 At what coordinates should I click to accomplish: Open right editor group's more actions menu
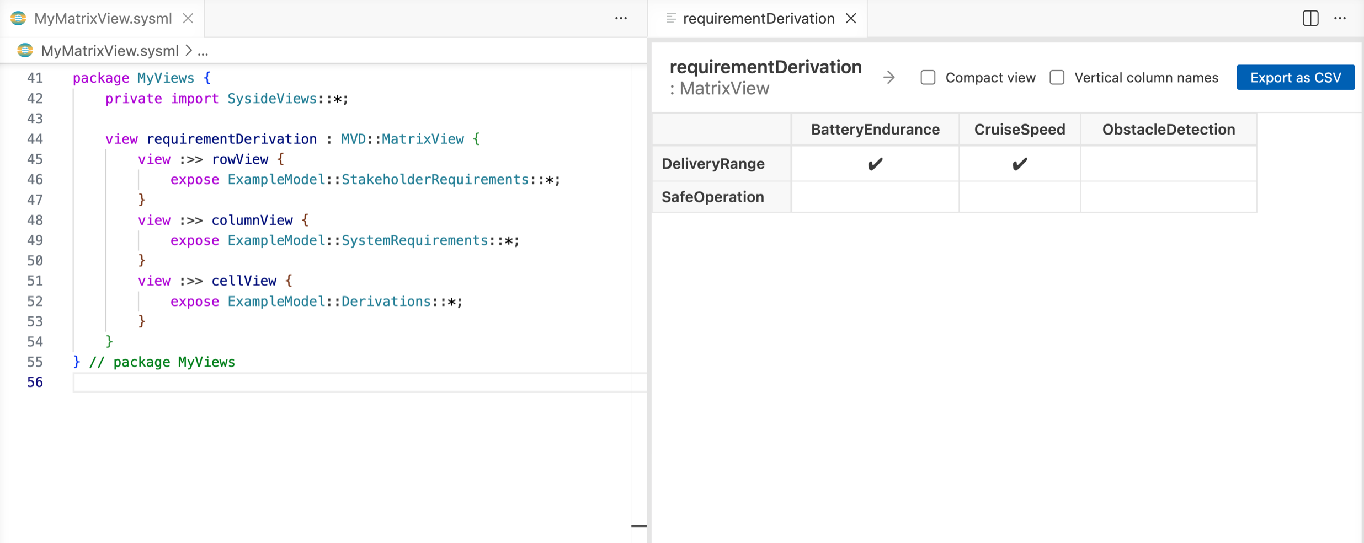tap(1340, 18)
